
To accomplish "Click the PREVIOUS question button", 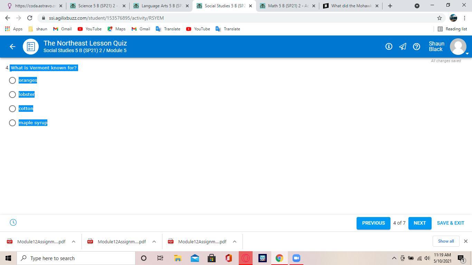I will click(x=374, y=223).
